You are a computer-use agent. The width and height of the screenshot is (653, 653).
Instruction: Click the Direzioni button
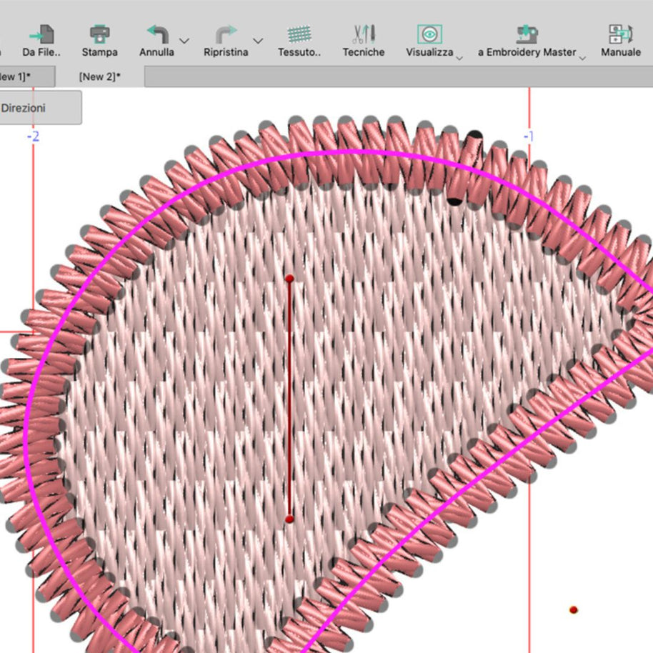coord(29,108)
